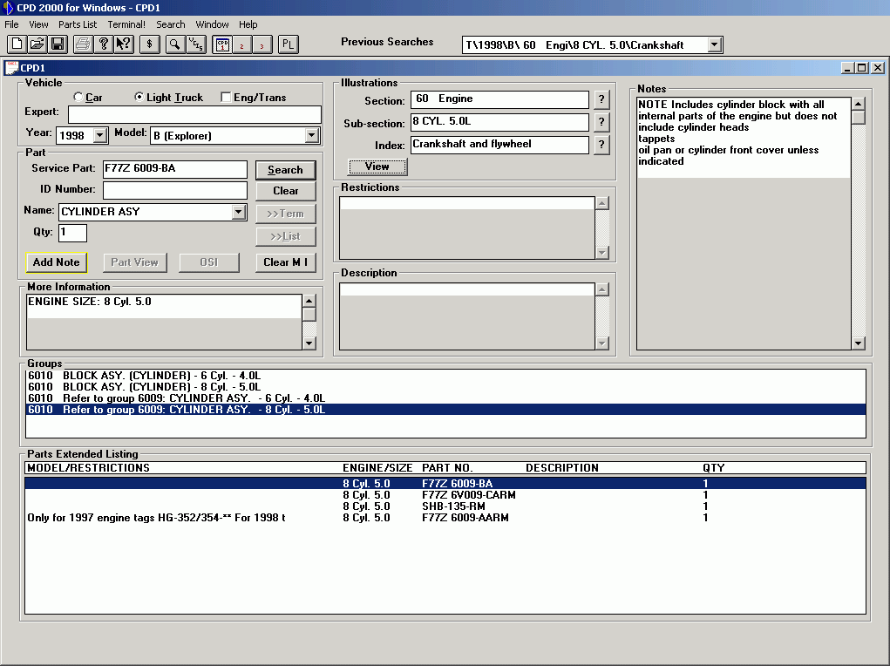
Task: Click the Description scrollbar up arrow
Action: coord(602,289)
